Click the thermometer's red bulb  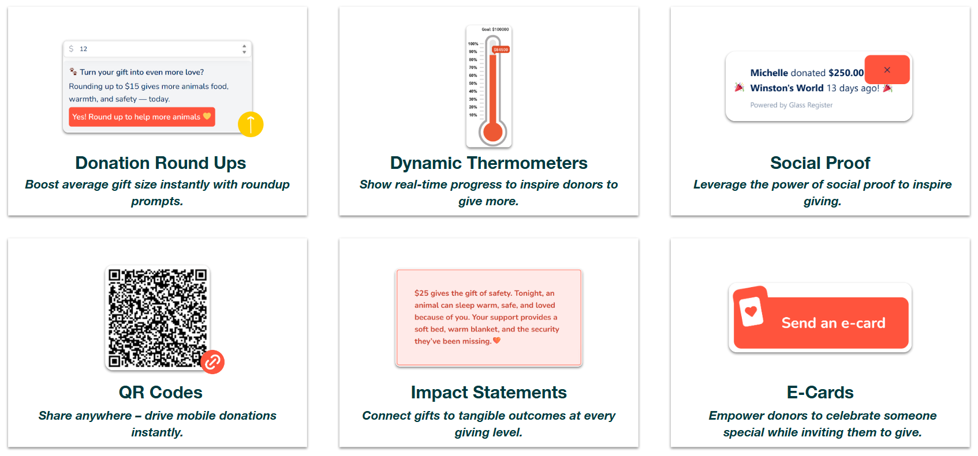pos(492,132)
